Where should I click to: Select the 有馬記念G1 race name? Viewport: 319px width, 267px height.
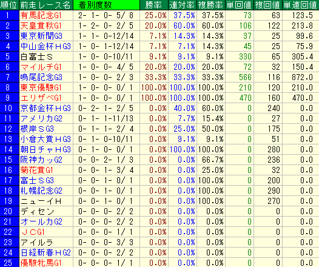pos(41,15)
